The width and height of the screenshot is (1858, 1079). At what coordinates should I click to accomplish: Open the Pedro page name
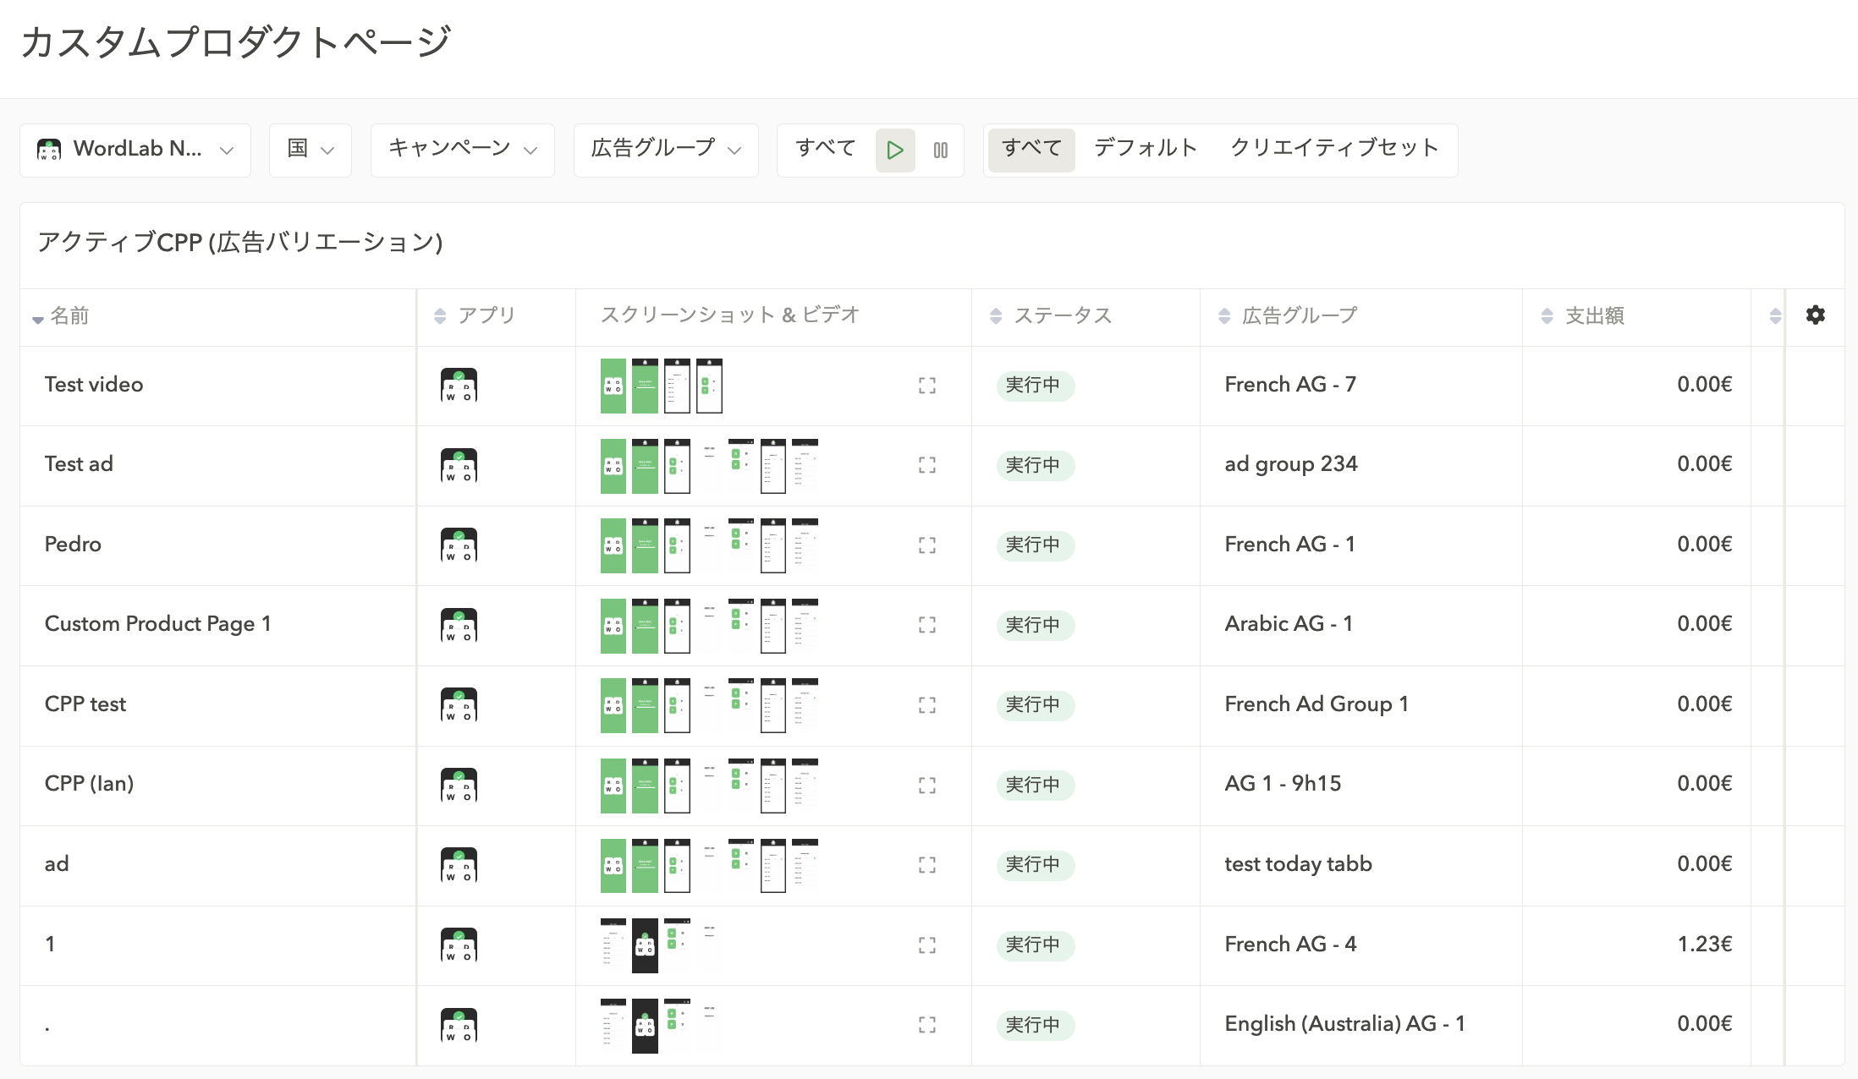click(x=73, y=545)
